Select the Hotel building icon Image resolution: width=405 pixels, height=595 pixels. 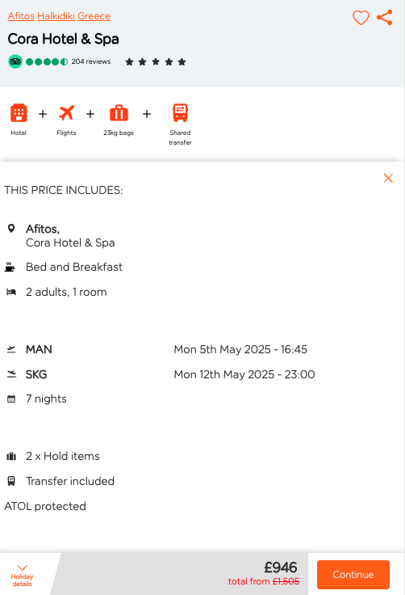[x=19, y=112]
